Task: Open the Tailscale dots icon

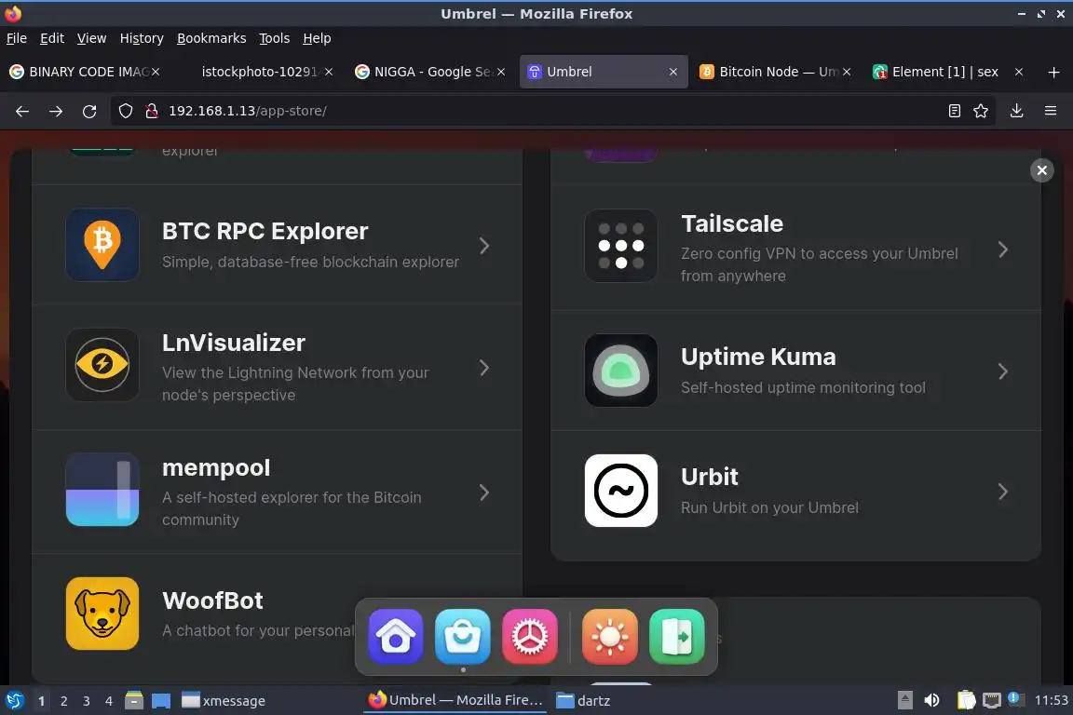Action: [x=620, y=245]
